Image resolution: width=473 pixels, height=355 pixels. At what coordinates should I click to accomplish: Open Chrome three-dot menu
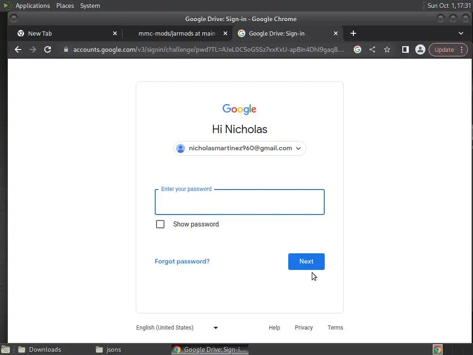point(462,50)
